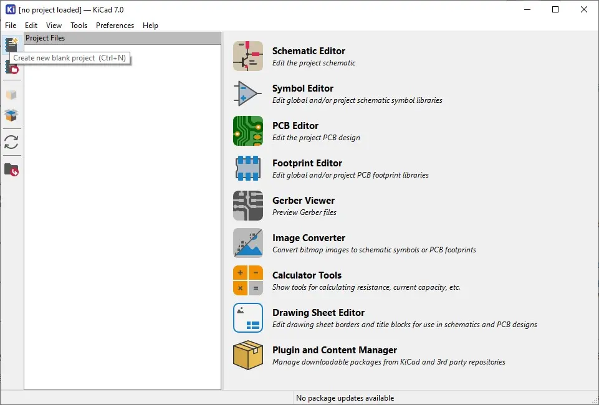599x405 pixels.
Task: Click the "Edit drawing sheet borders" description line
Action: (405, 325)
